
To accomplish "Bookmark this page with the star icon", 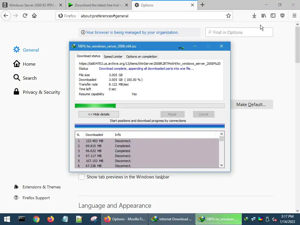I will (228, 16).
